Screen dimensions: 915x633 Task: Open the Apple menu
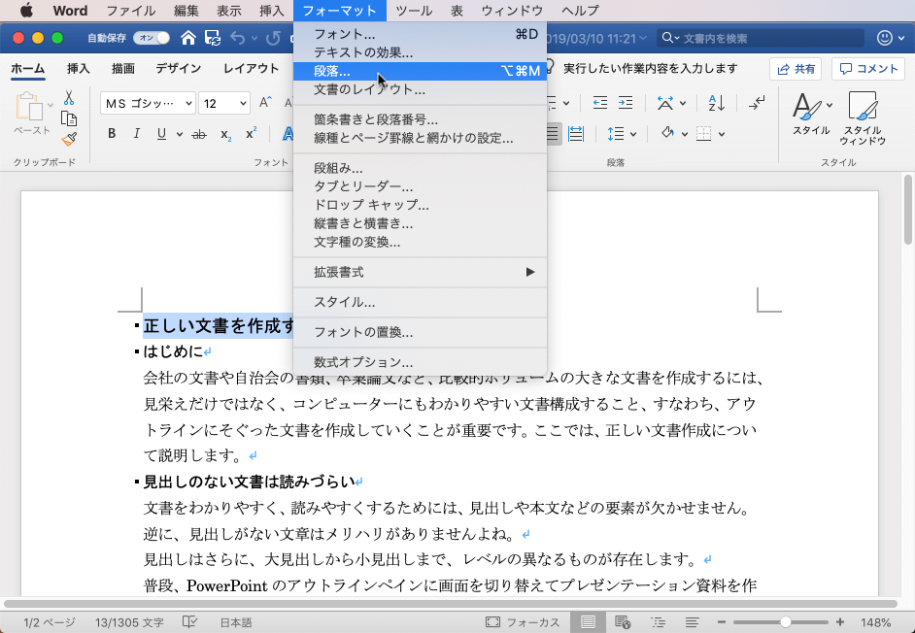[26, 11]
